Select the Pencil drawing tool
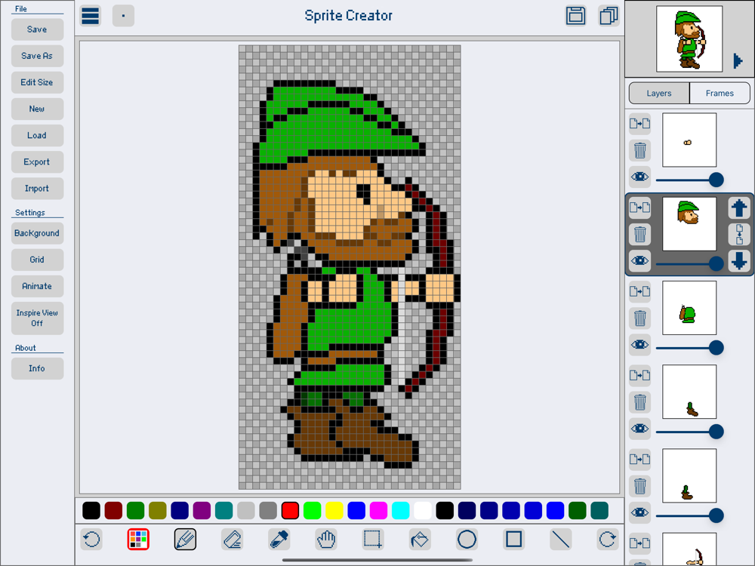 186,539
